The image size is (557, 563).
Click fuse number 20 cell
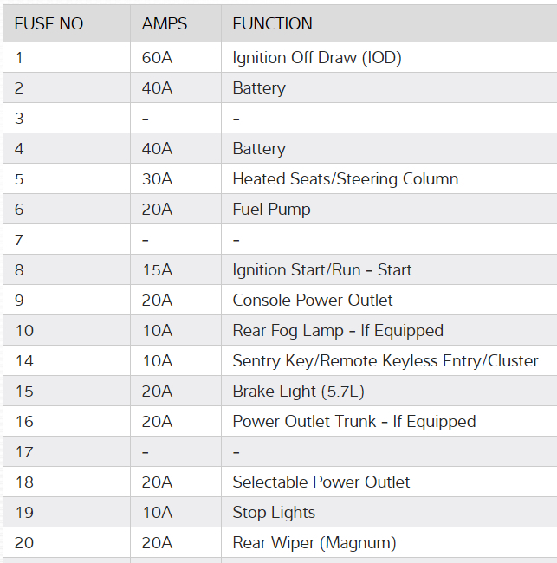point(24,543)
